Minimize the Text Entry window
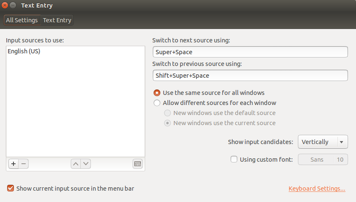Viewport: 356px width, 202px height. (13, 6)
